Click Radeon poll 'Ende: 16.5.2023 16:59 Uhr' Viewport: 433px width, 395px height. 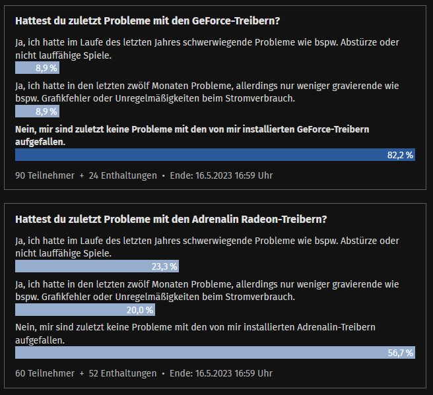[x=221, y=373]
